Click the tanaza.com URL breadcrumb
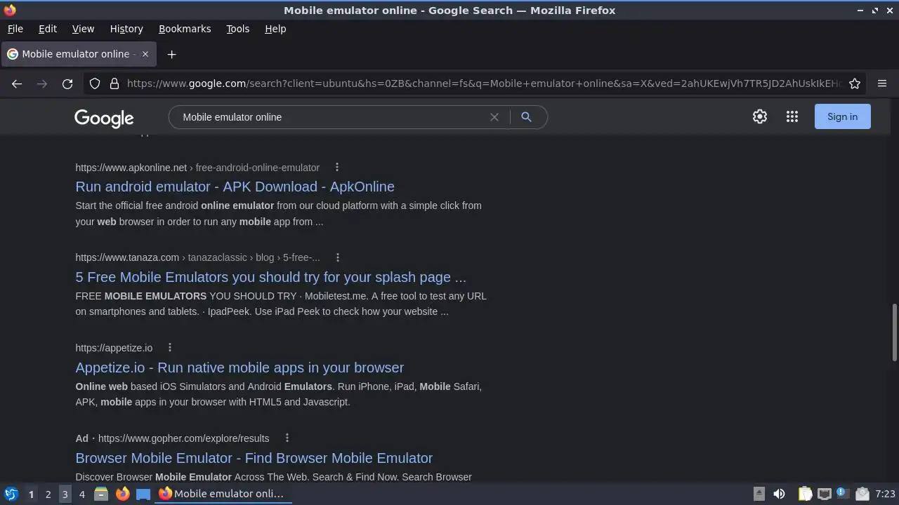The width and height of the screenshot is (899, 505). pyautogui.click(x=197, y=257)
